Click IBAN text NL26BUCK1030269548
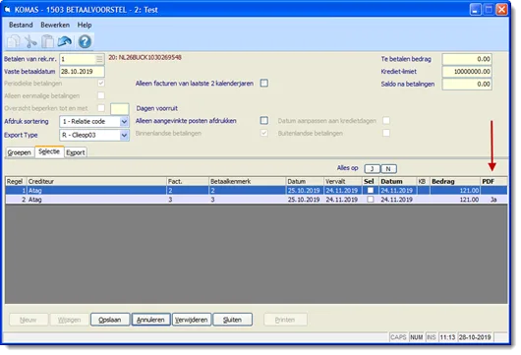This screenshot has height=355, width=521. (150, 57)
